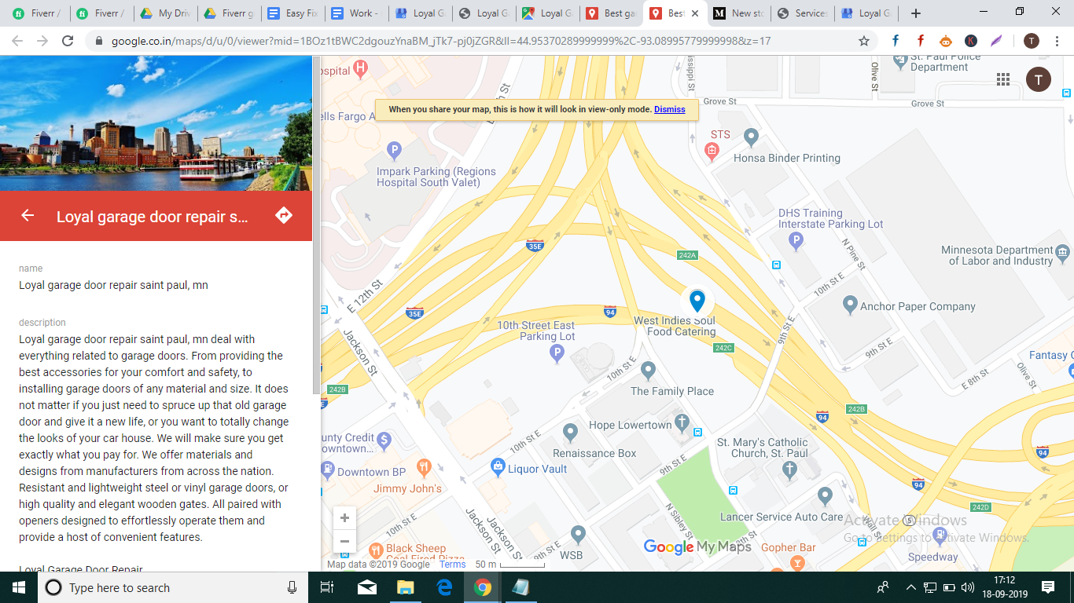1074x603 pixels.
Task: Click the Downtown BP gas station icon
Action: pos(328,470)
